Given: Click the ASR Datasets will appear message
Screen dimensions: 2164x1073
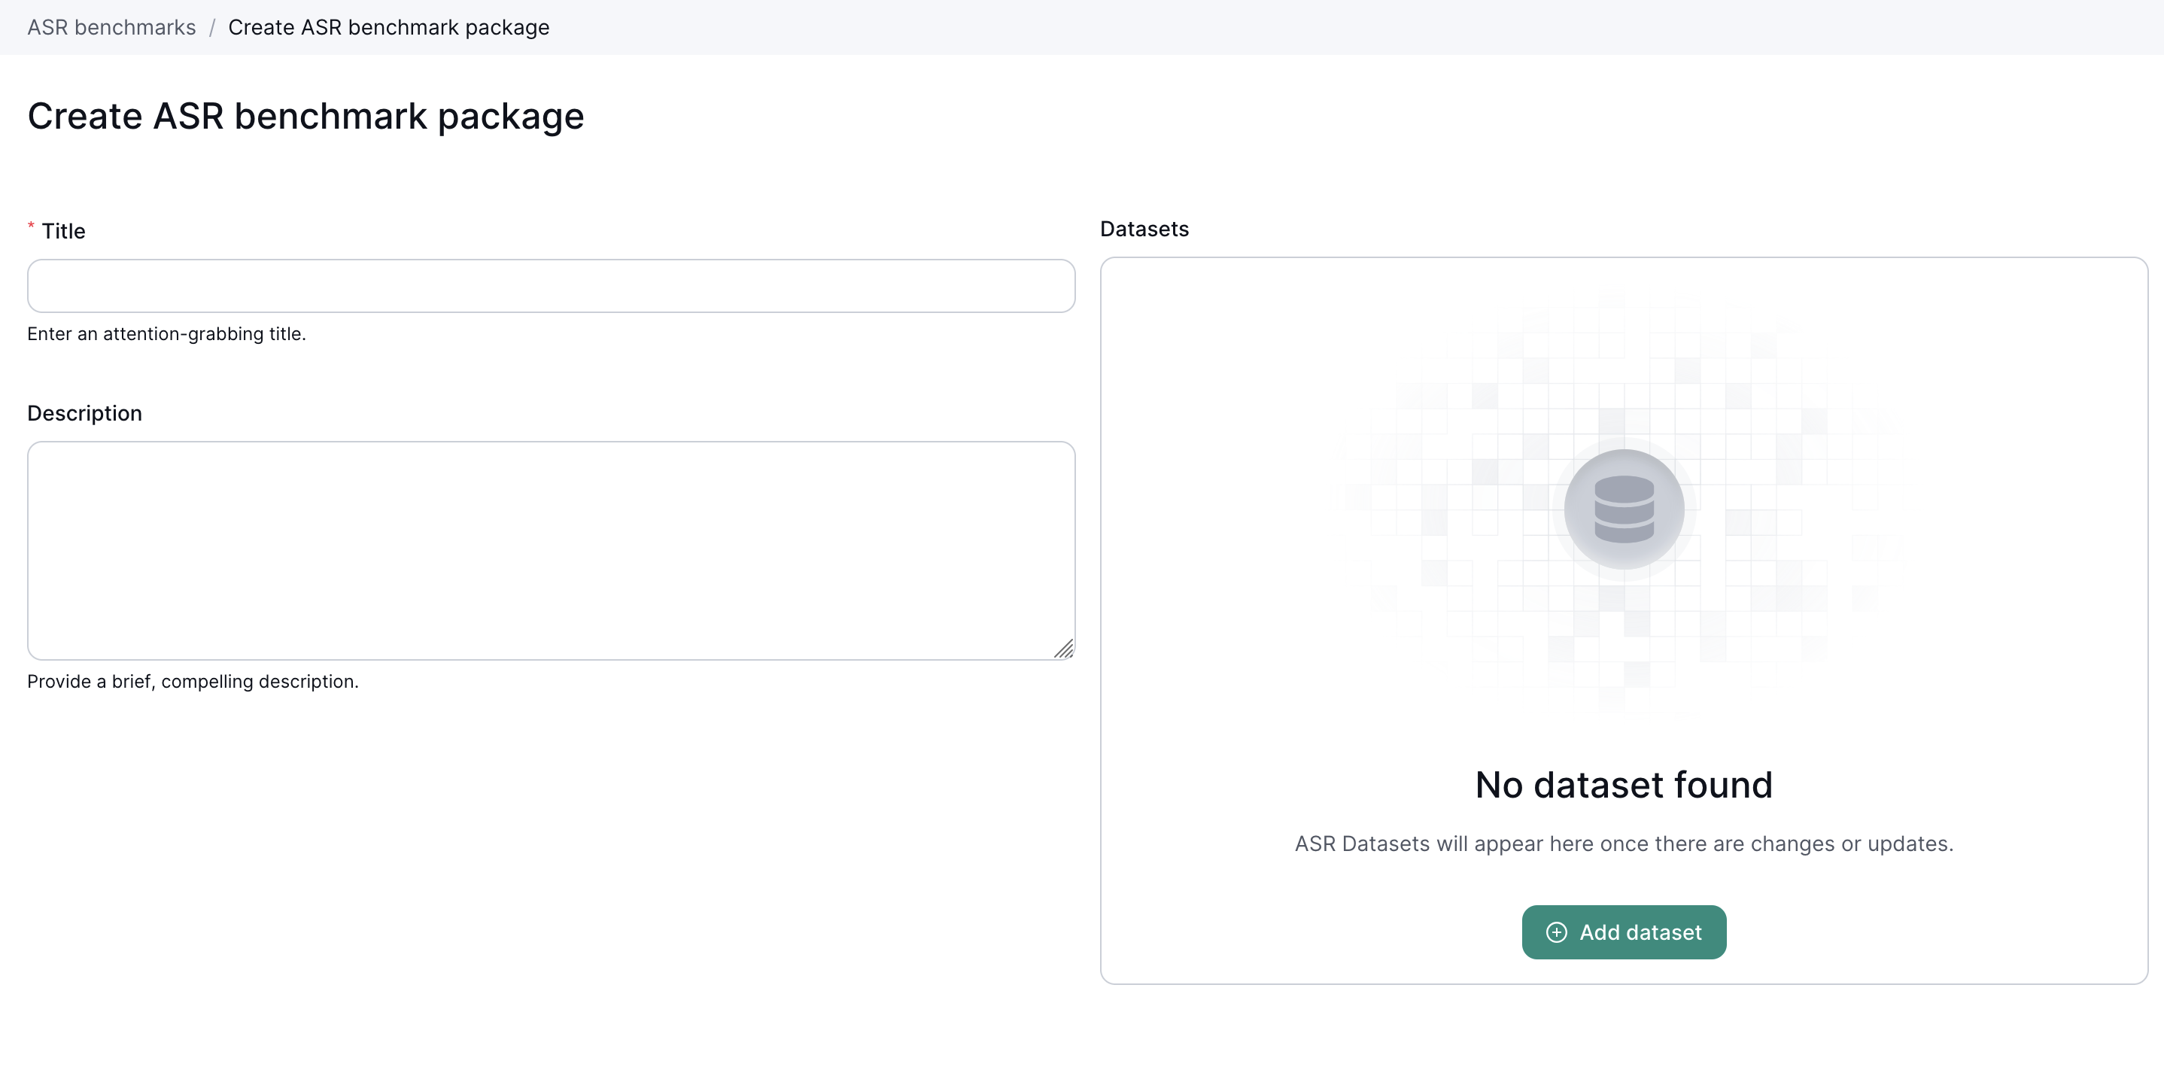Looking at the screenshot, I should (x=1623, y=844).
